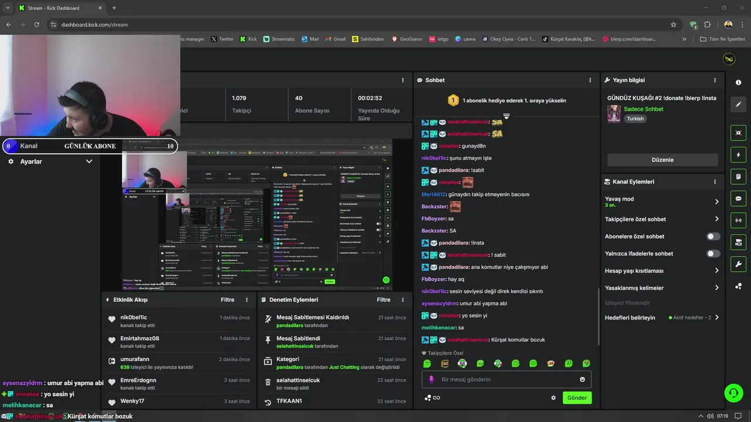Open the chat bubble sidebar icon
Image resolution: width=751 pixels, height=422 pixels.
coord(738,199)
